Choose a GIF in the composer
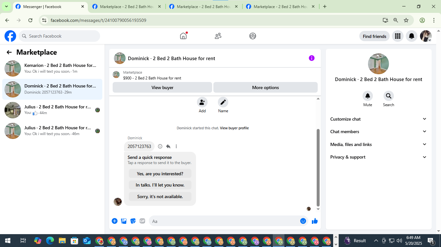 coord(142,221)
